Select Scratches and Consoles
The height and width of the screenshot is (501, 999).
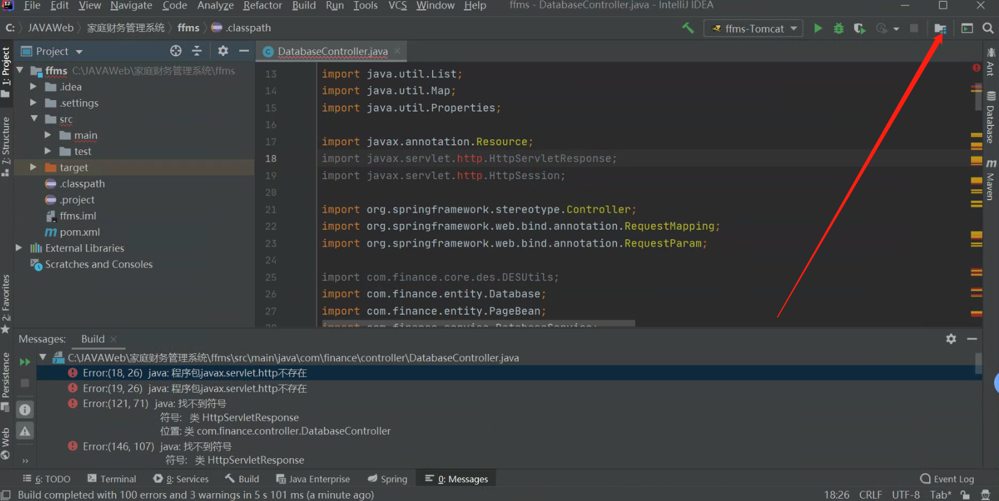pyautogui.click(x=99, y=264)
